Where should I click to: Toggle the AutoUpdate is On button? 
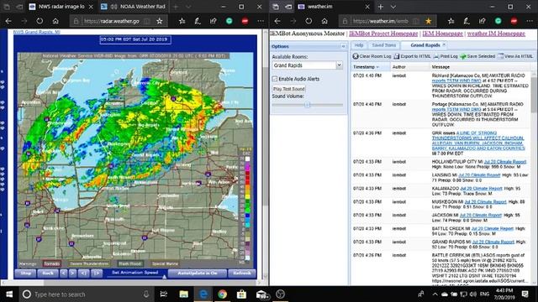point(198,273)
